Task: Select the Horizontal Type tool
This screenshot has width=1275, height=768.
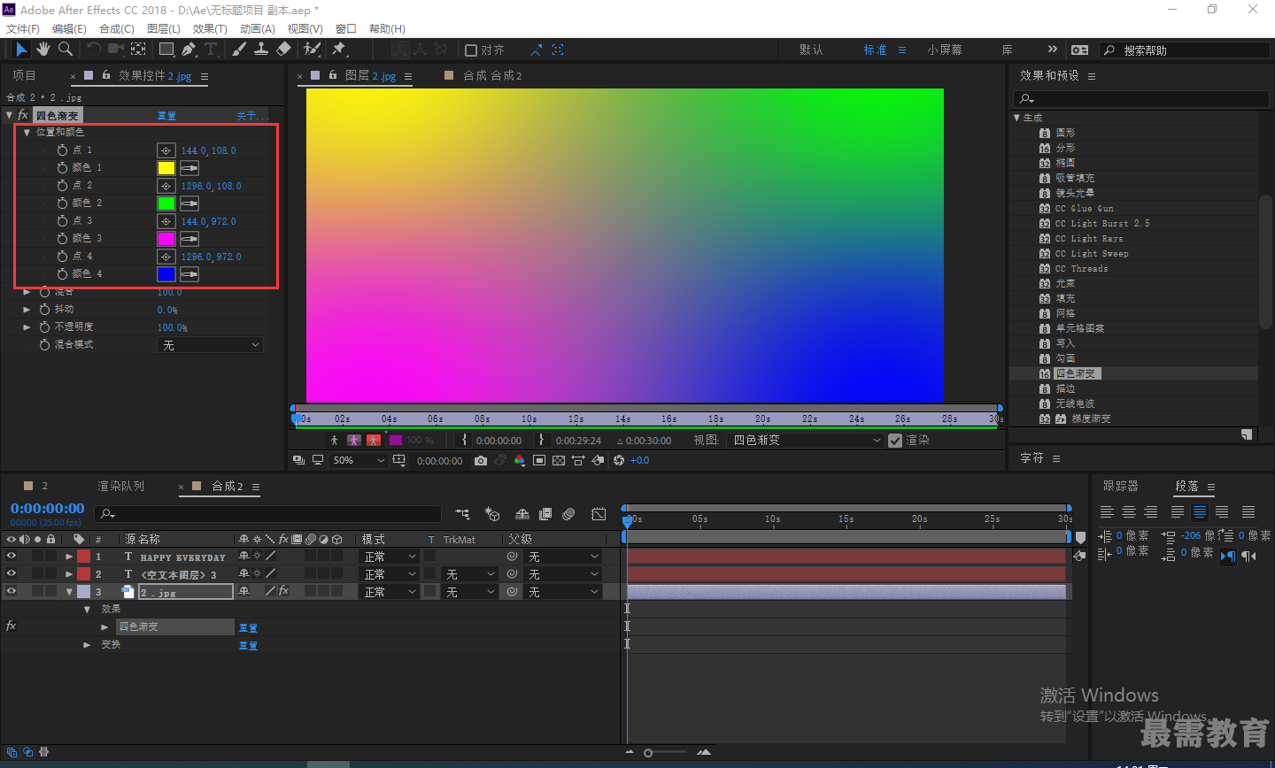Action: point(211,50)
